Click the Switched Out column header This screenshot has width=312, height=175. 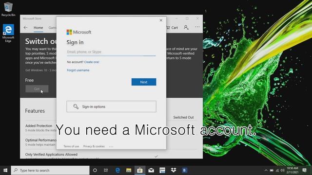click(x=183, y=117)
